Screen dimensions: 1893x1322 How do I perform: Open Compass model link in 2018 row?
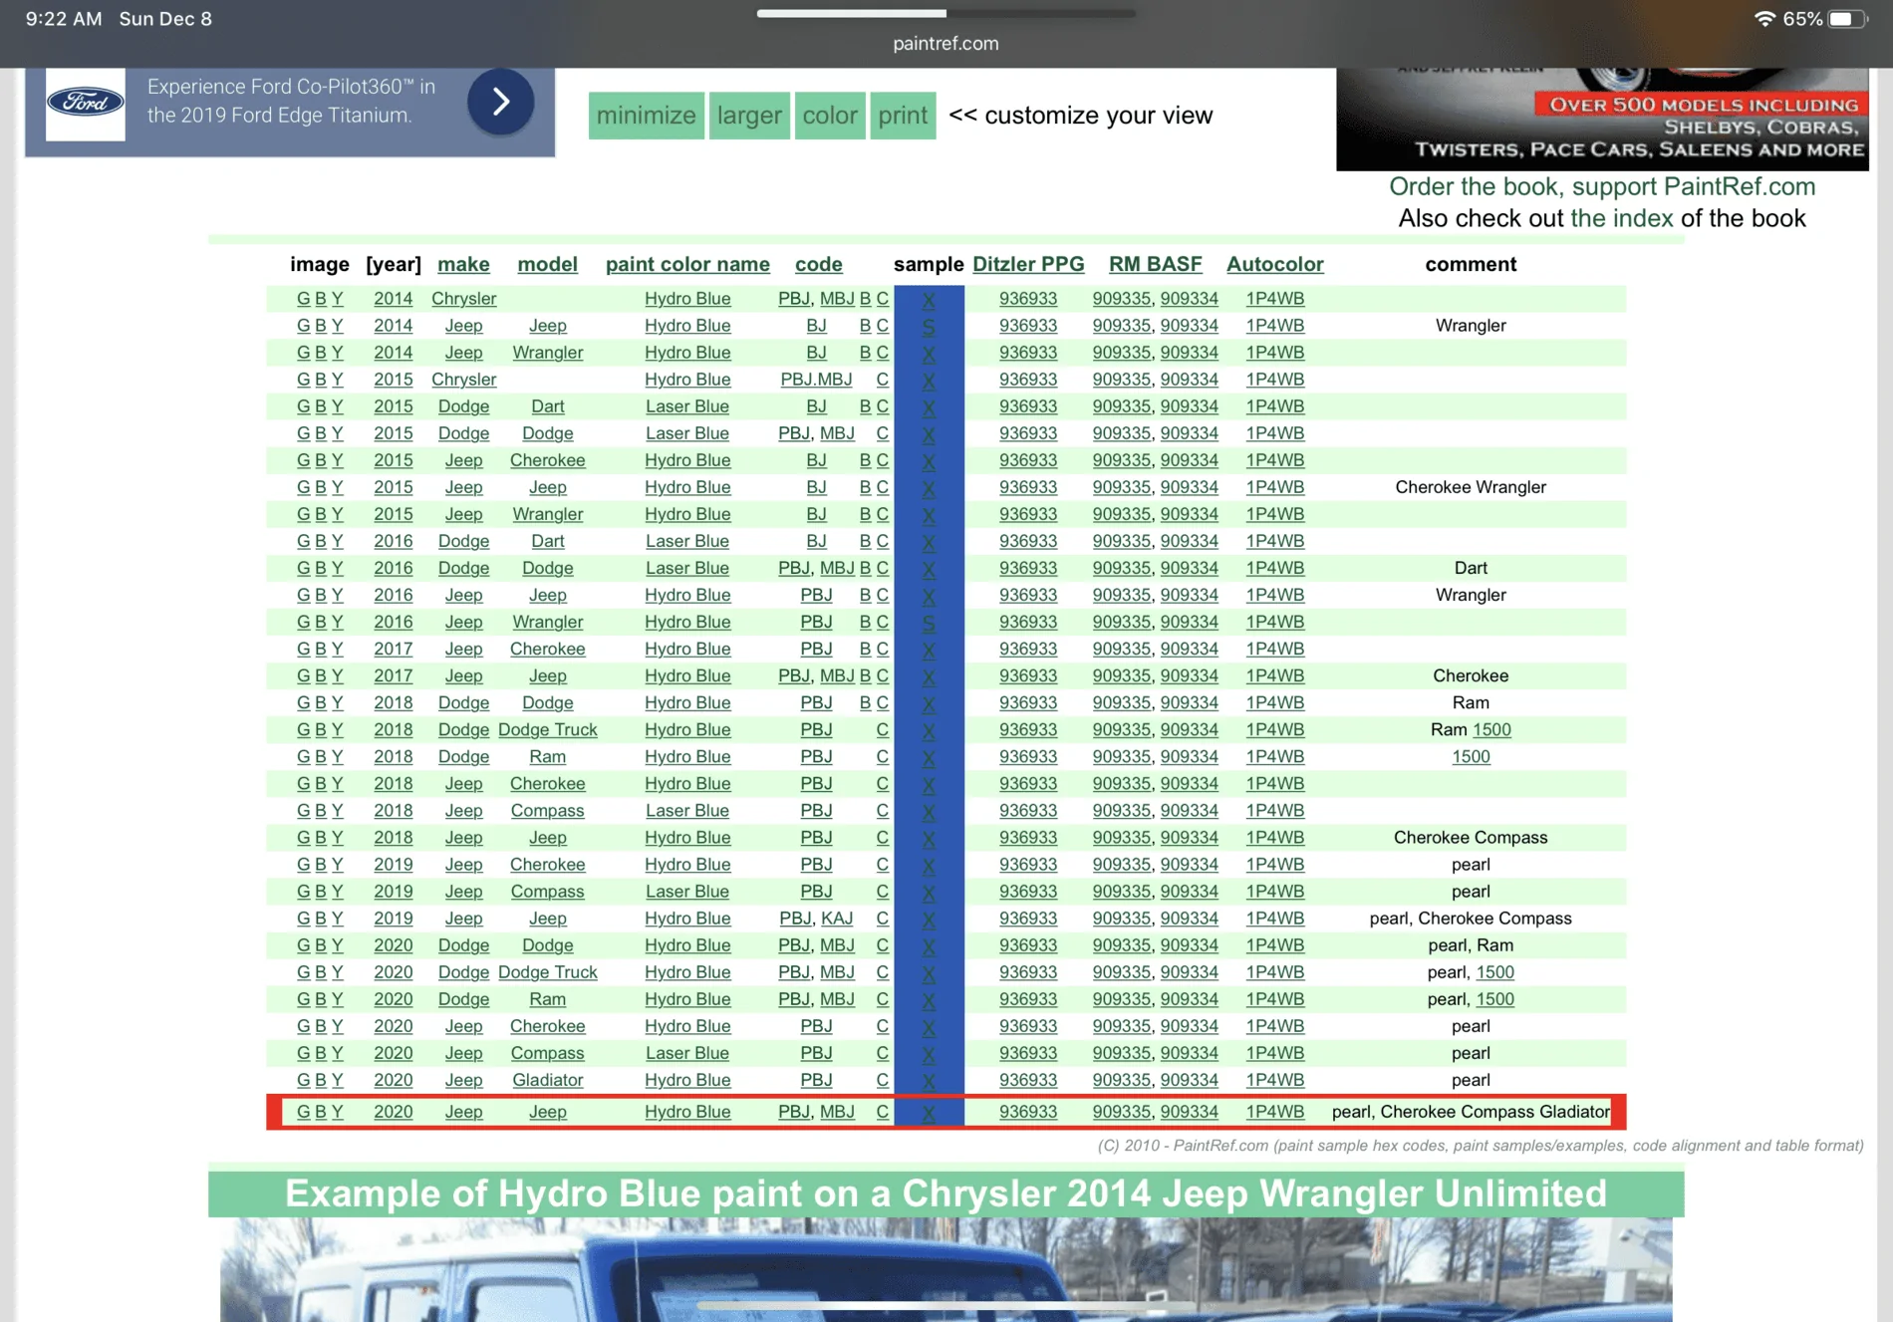click(548, 811)
